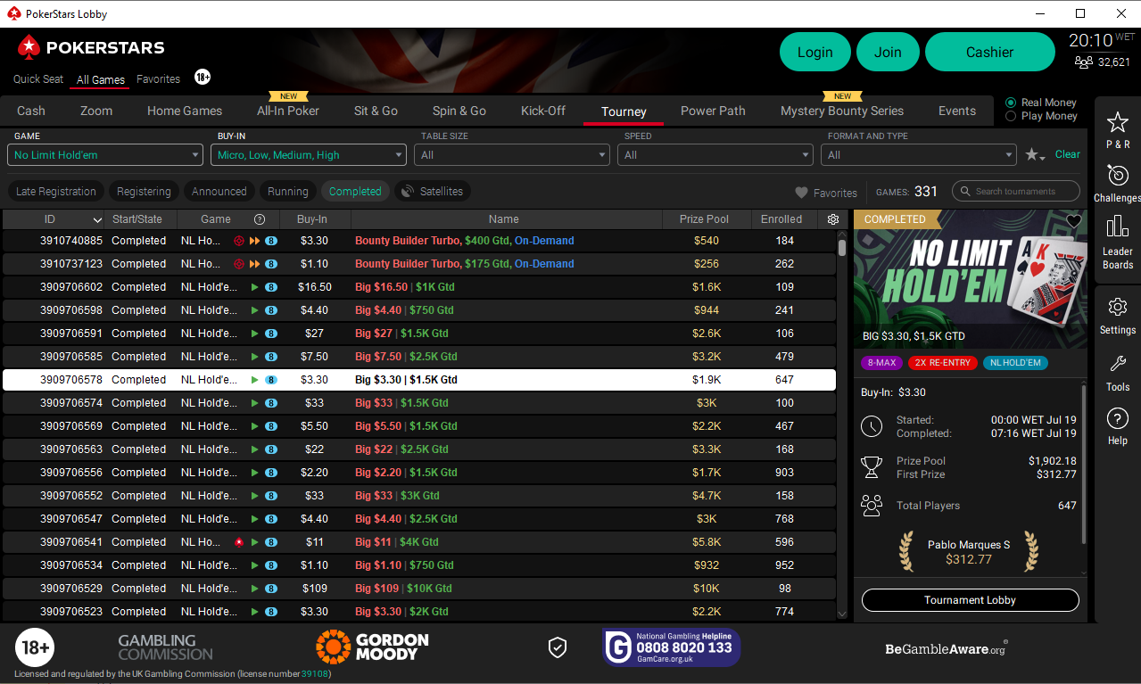Screen dimensions: 1141x684
Task: Click the filter favorites star icon
Action: pyautogui.click(x=1035, y=155)
